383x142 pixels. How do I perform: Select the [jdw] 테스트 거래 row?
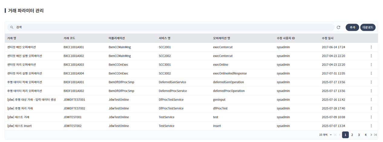click(18, 117)
